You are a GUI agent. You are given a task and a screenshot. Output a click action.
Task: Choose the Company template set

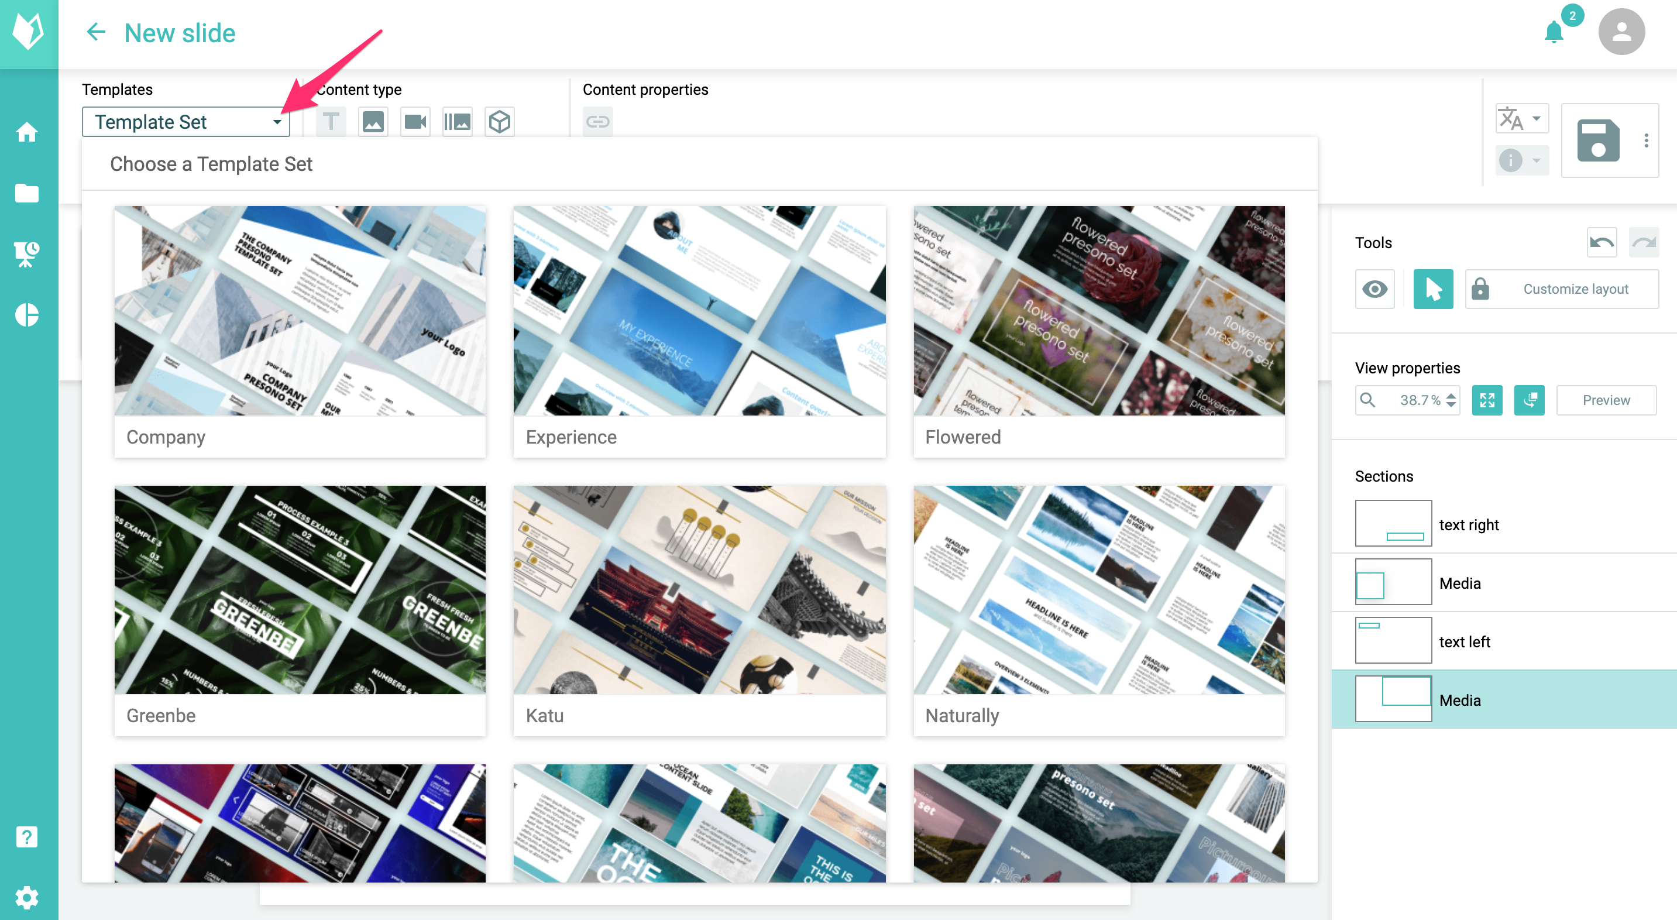pyautogui.click(x=300, y=331)
